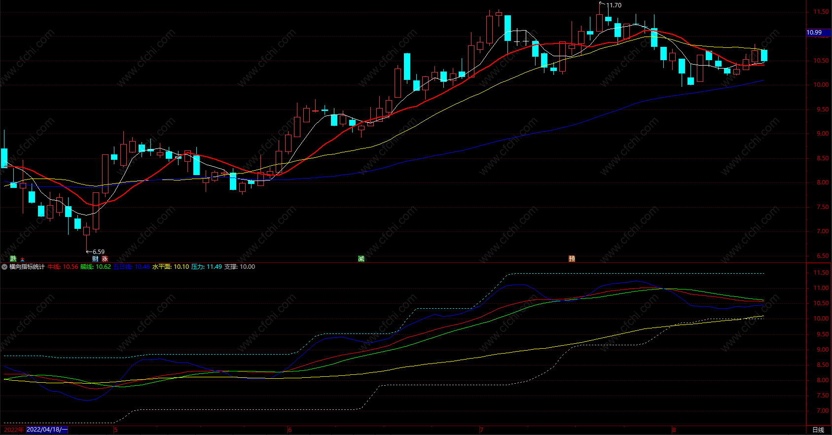Click the 五日线: 10.46 indicator value
The width and height of the screenshot is (832, 435).
[x=132, y=267]
